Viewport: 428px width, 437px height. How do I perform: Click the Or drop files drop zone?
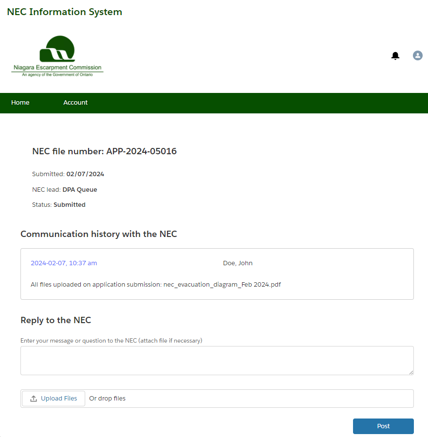click(107, 398)
